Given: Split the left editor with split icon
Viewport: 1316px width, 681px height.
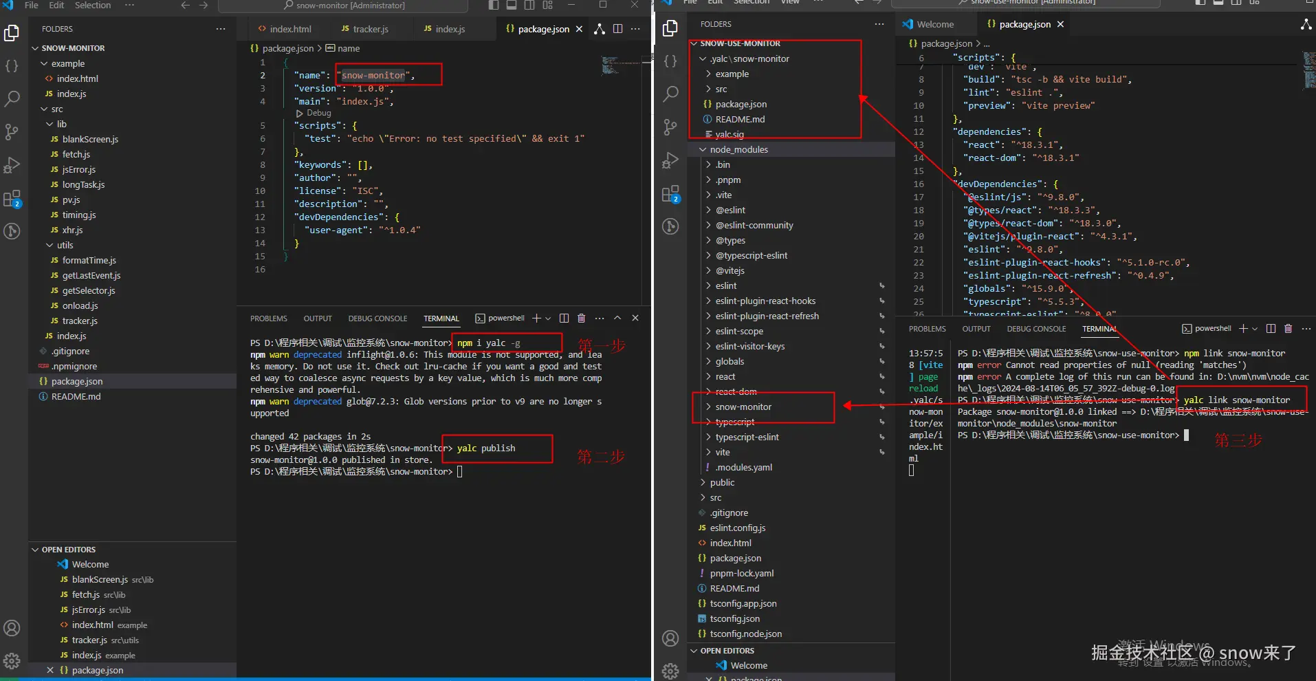Looking at the screenshot, I should pos(617,29).
